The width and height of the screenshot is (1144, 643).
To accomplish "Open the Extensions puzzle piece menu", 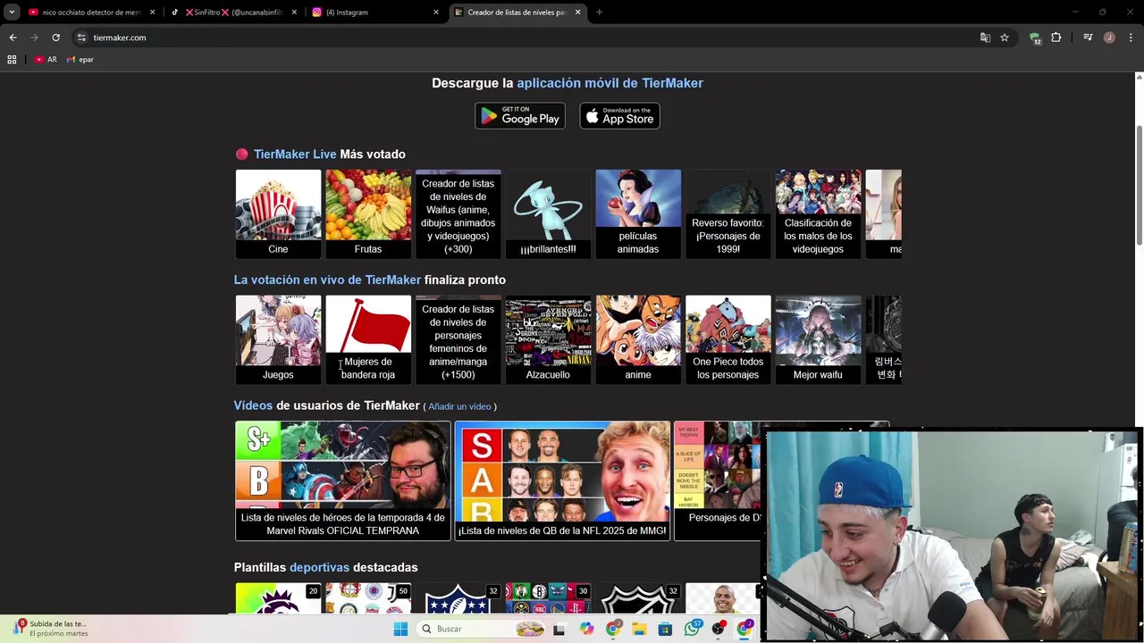I will (1056, 38).
